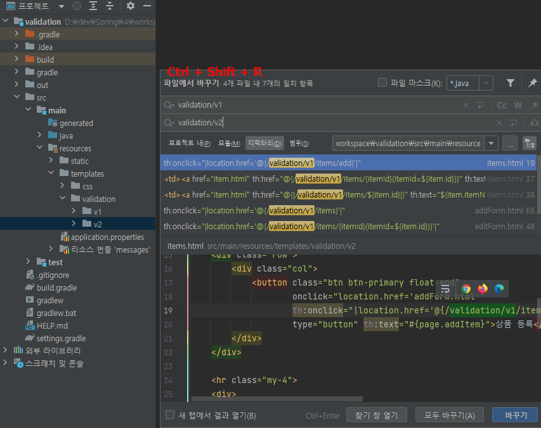Insert new line in replace field
The height and width of the screenshot is (428, 541).
tap(513, 123)
